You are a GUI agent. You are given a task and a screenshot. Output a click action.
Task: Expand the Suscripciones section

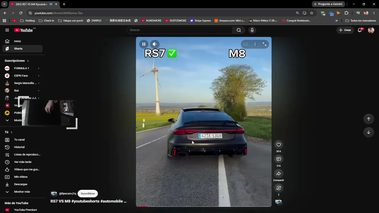click(x=17, y=61)
